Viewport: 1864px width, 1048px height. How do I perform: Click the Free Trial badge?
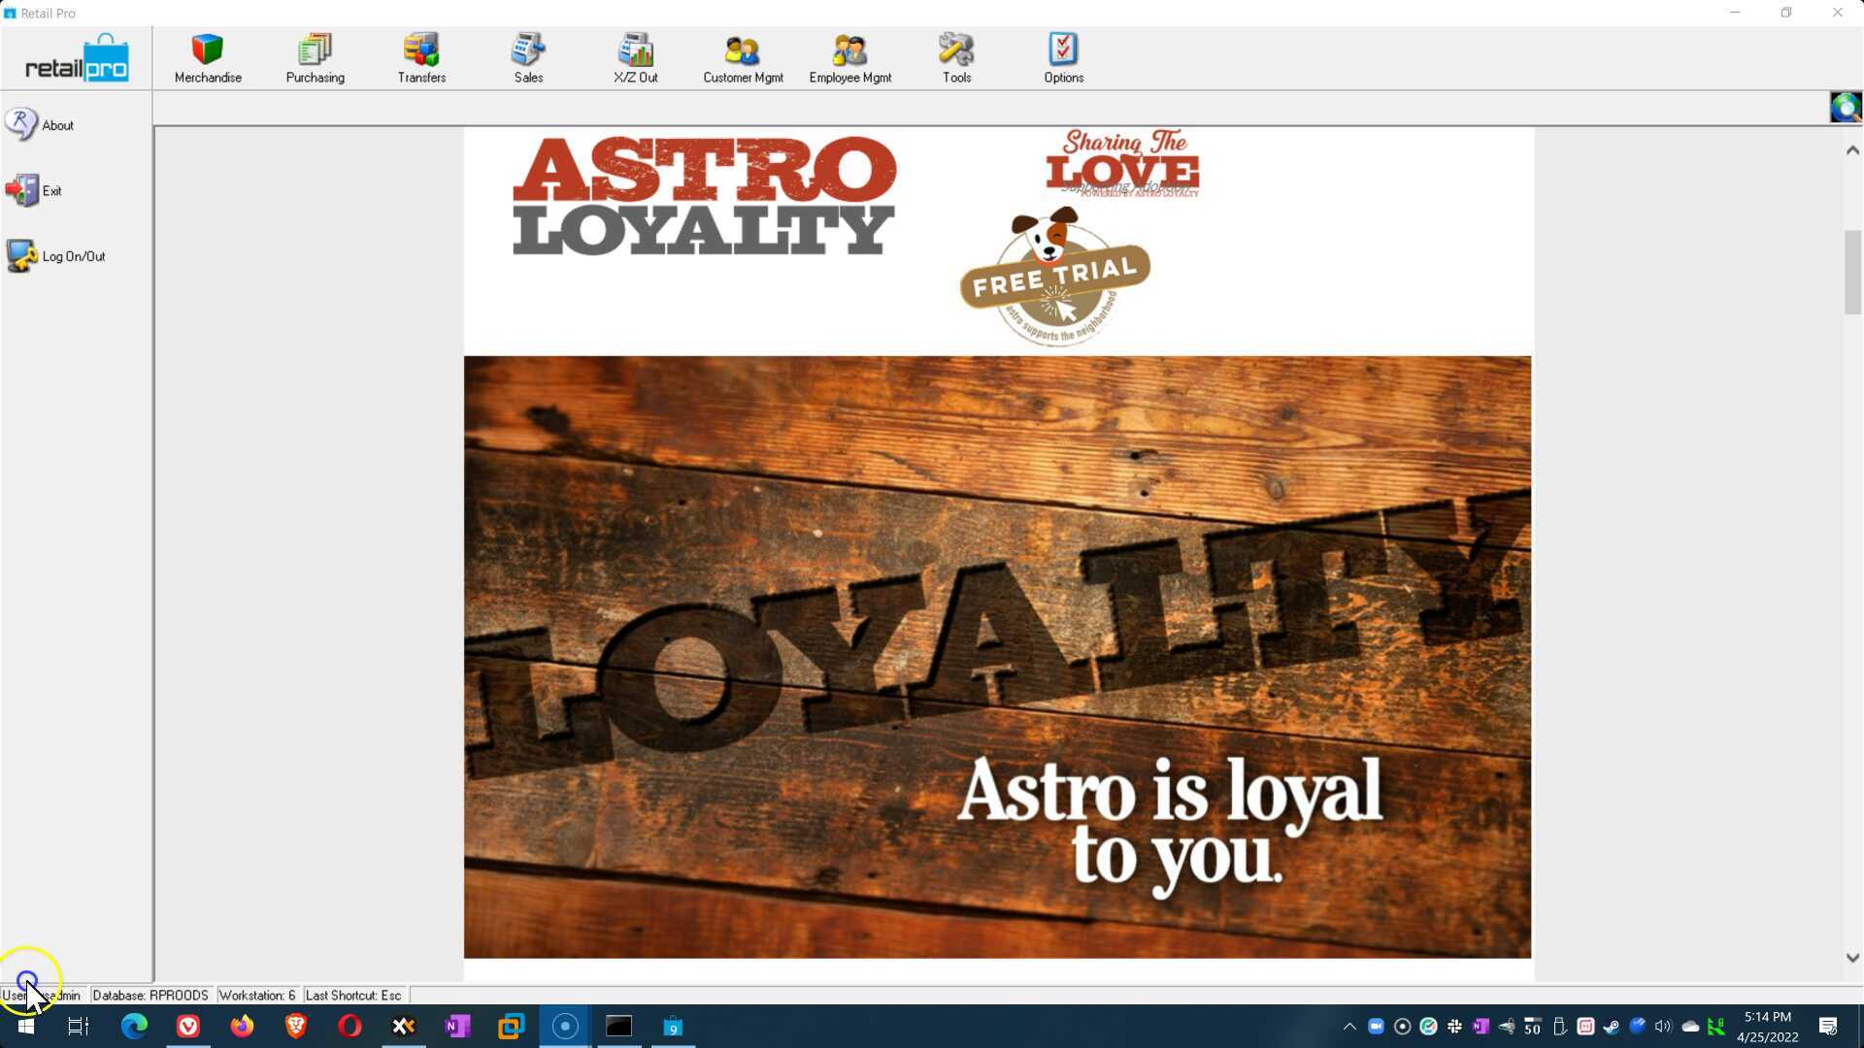[x=1054, y=279]
